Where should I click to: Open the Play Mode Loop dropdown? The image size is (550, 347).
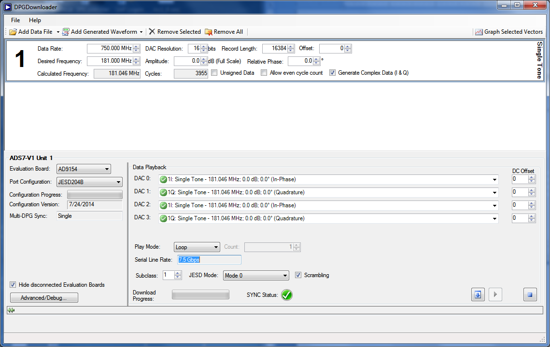click(197, 247)
